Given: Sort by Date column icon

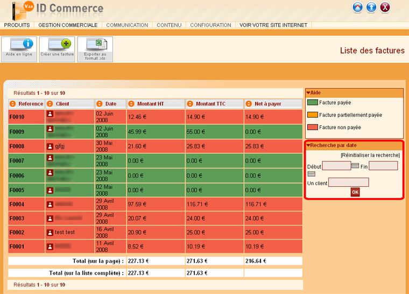Looking at the screenshot, I should [x=100, y=104].
